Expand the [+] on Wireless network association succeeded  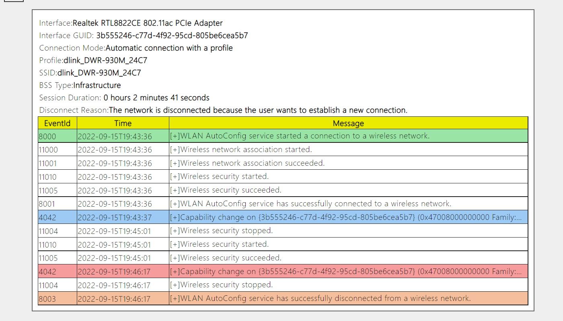175,163
